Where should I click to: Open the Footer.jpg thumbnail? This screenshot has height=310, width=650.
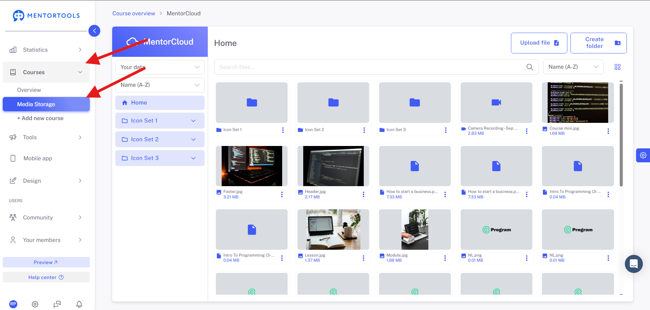[252, 166]
